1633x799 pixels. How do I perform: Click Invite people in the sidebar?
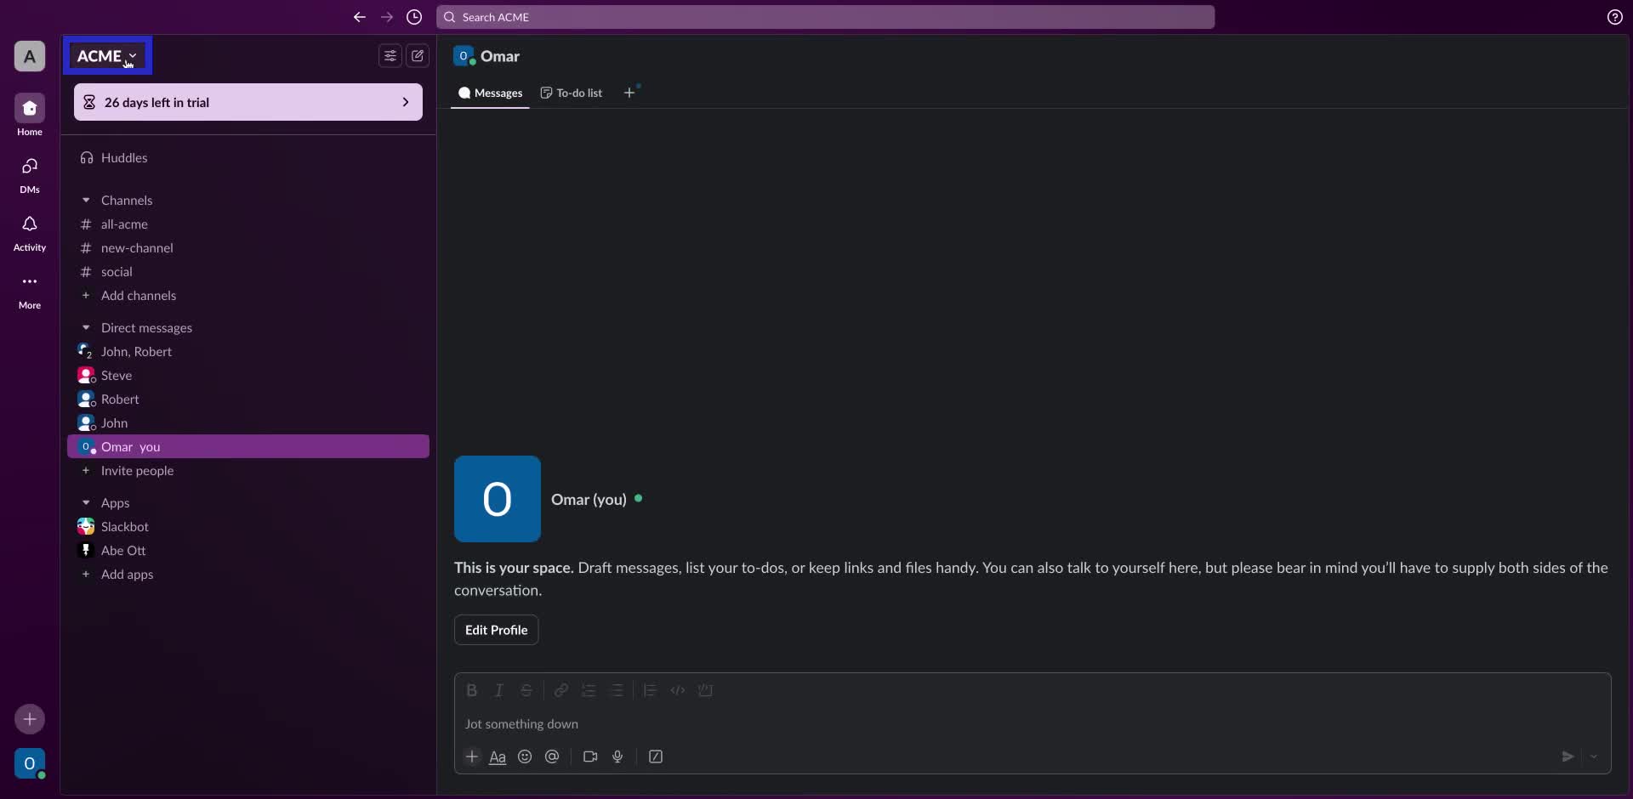point(136,471)
